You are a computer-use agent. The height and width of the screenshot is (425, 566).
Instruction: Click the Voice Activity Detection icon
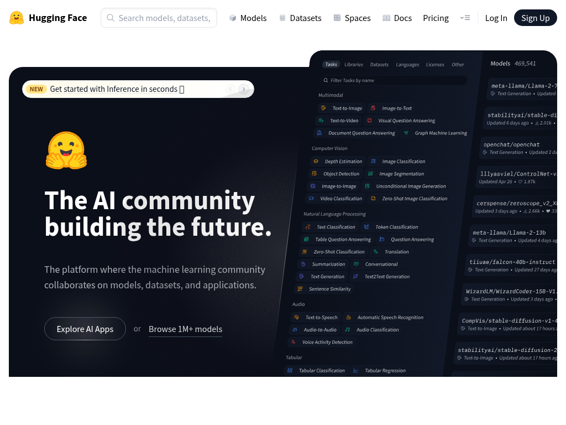tap(294, 342)
